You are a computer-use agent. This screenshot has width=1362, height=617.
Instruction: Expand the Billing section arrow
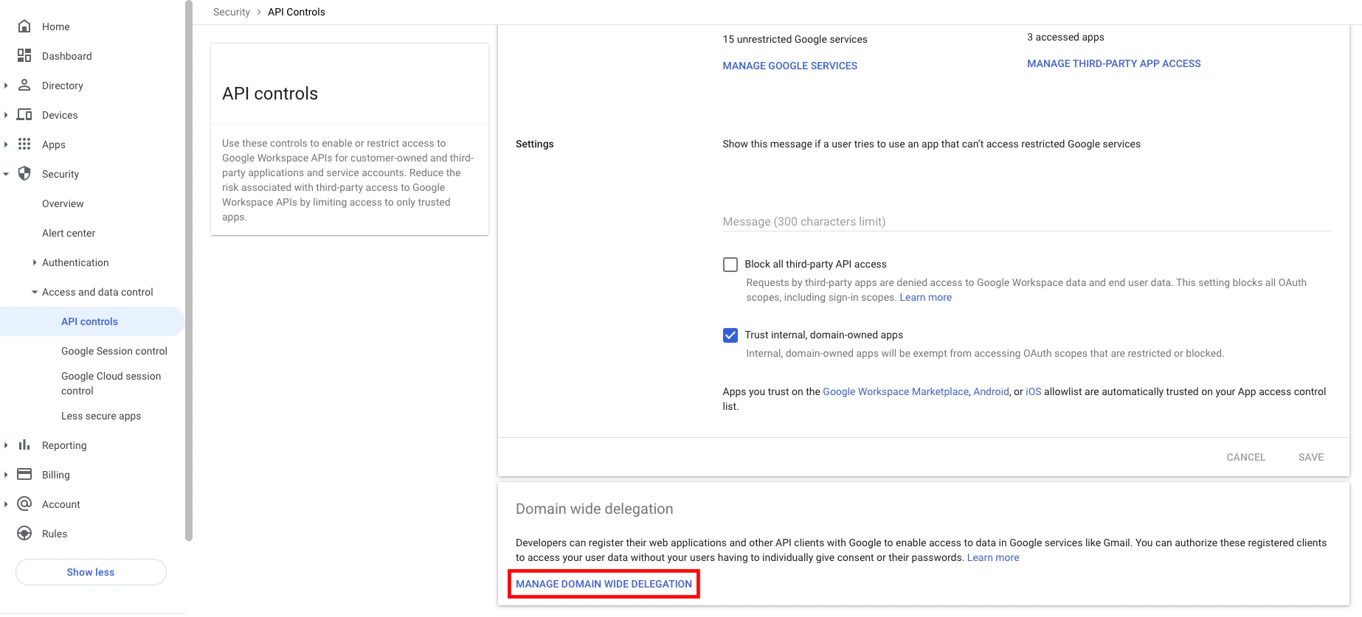6,475
